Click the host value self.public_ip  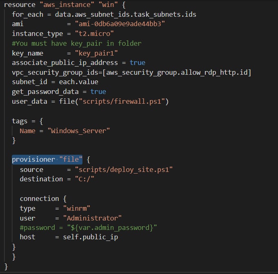90,237
